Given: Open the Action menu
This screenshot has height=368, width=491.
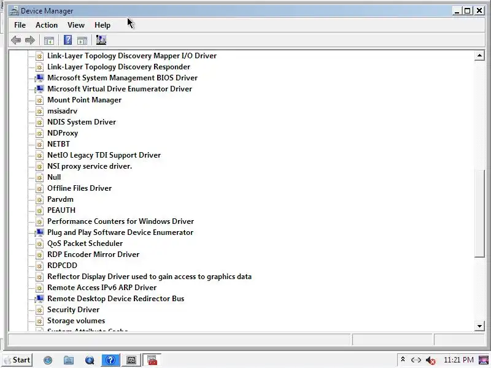Looking at the screenshot, I should pos(47,25).
